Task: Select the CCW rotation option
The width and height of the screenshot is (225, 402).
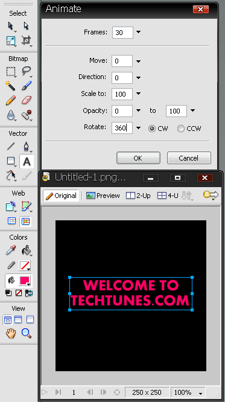Action: [x=181, y=129]
